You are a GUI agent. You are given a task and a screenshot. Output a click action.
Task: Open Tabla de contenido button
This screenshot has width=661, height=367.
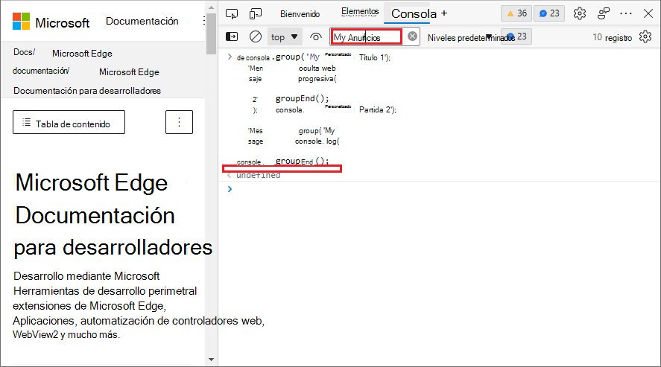point(69,122)
